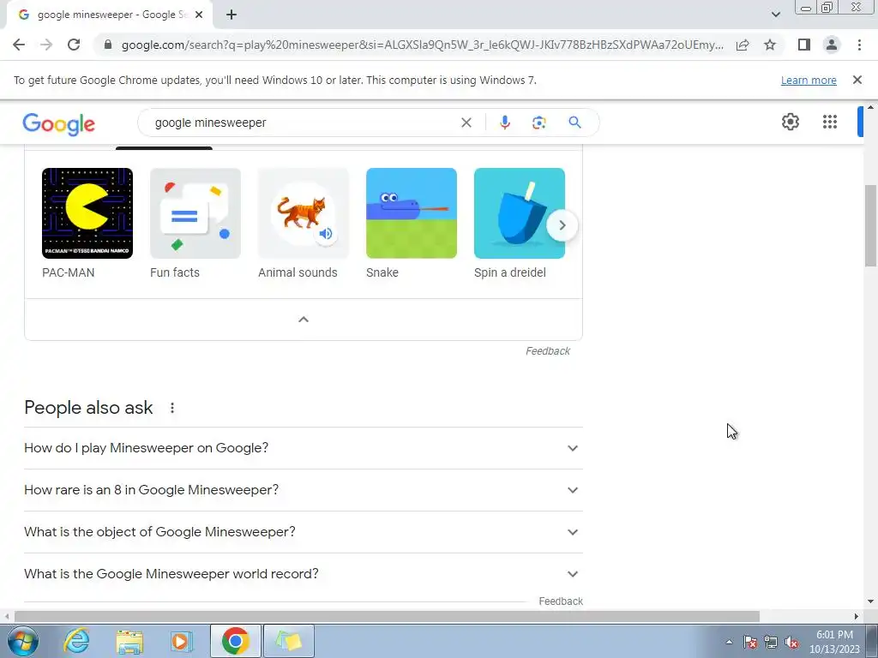Screen dimensions: 878x658
Task: Open Spin a dreidel card
Action: pyautogui.click(x=520, y=213)
